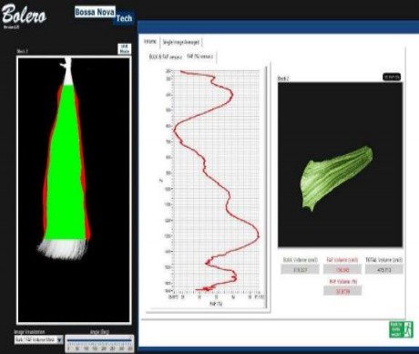Click the green exit button with running figure

(x=401, y=329)
